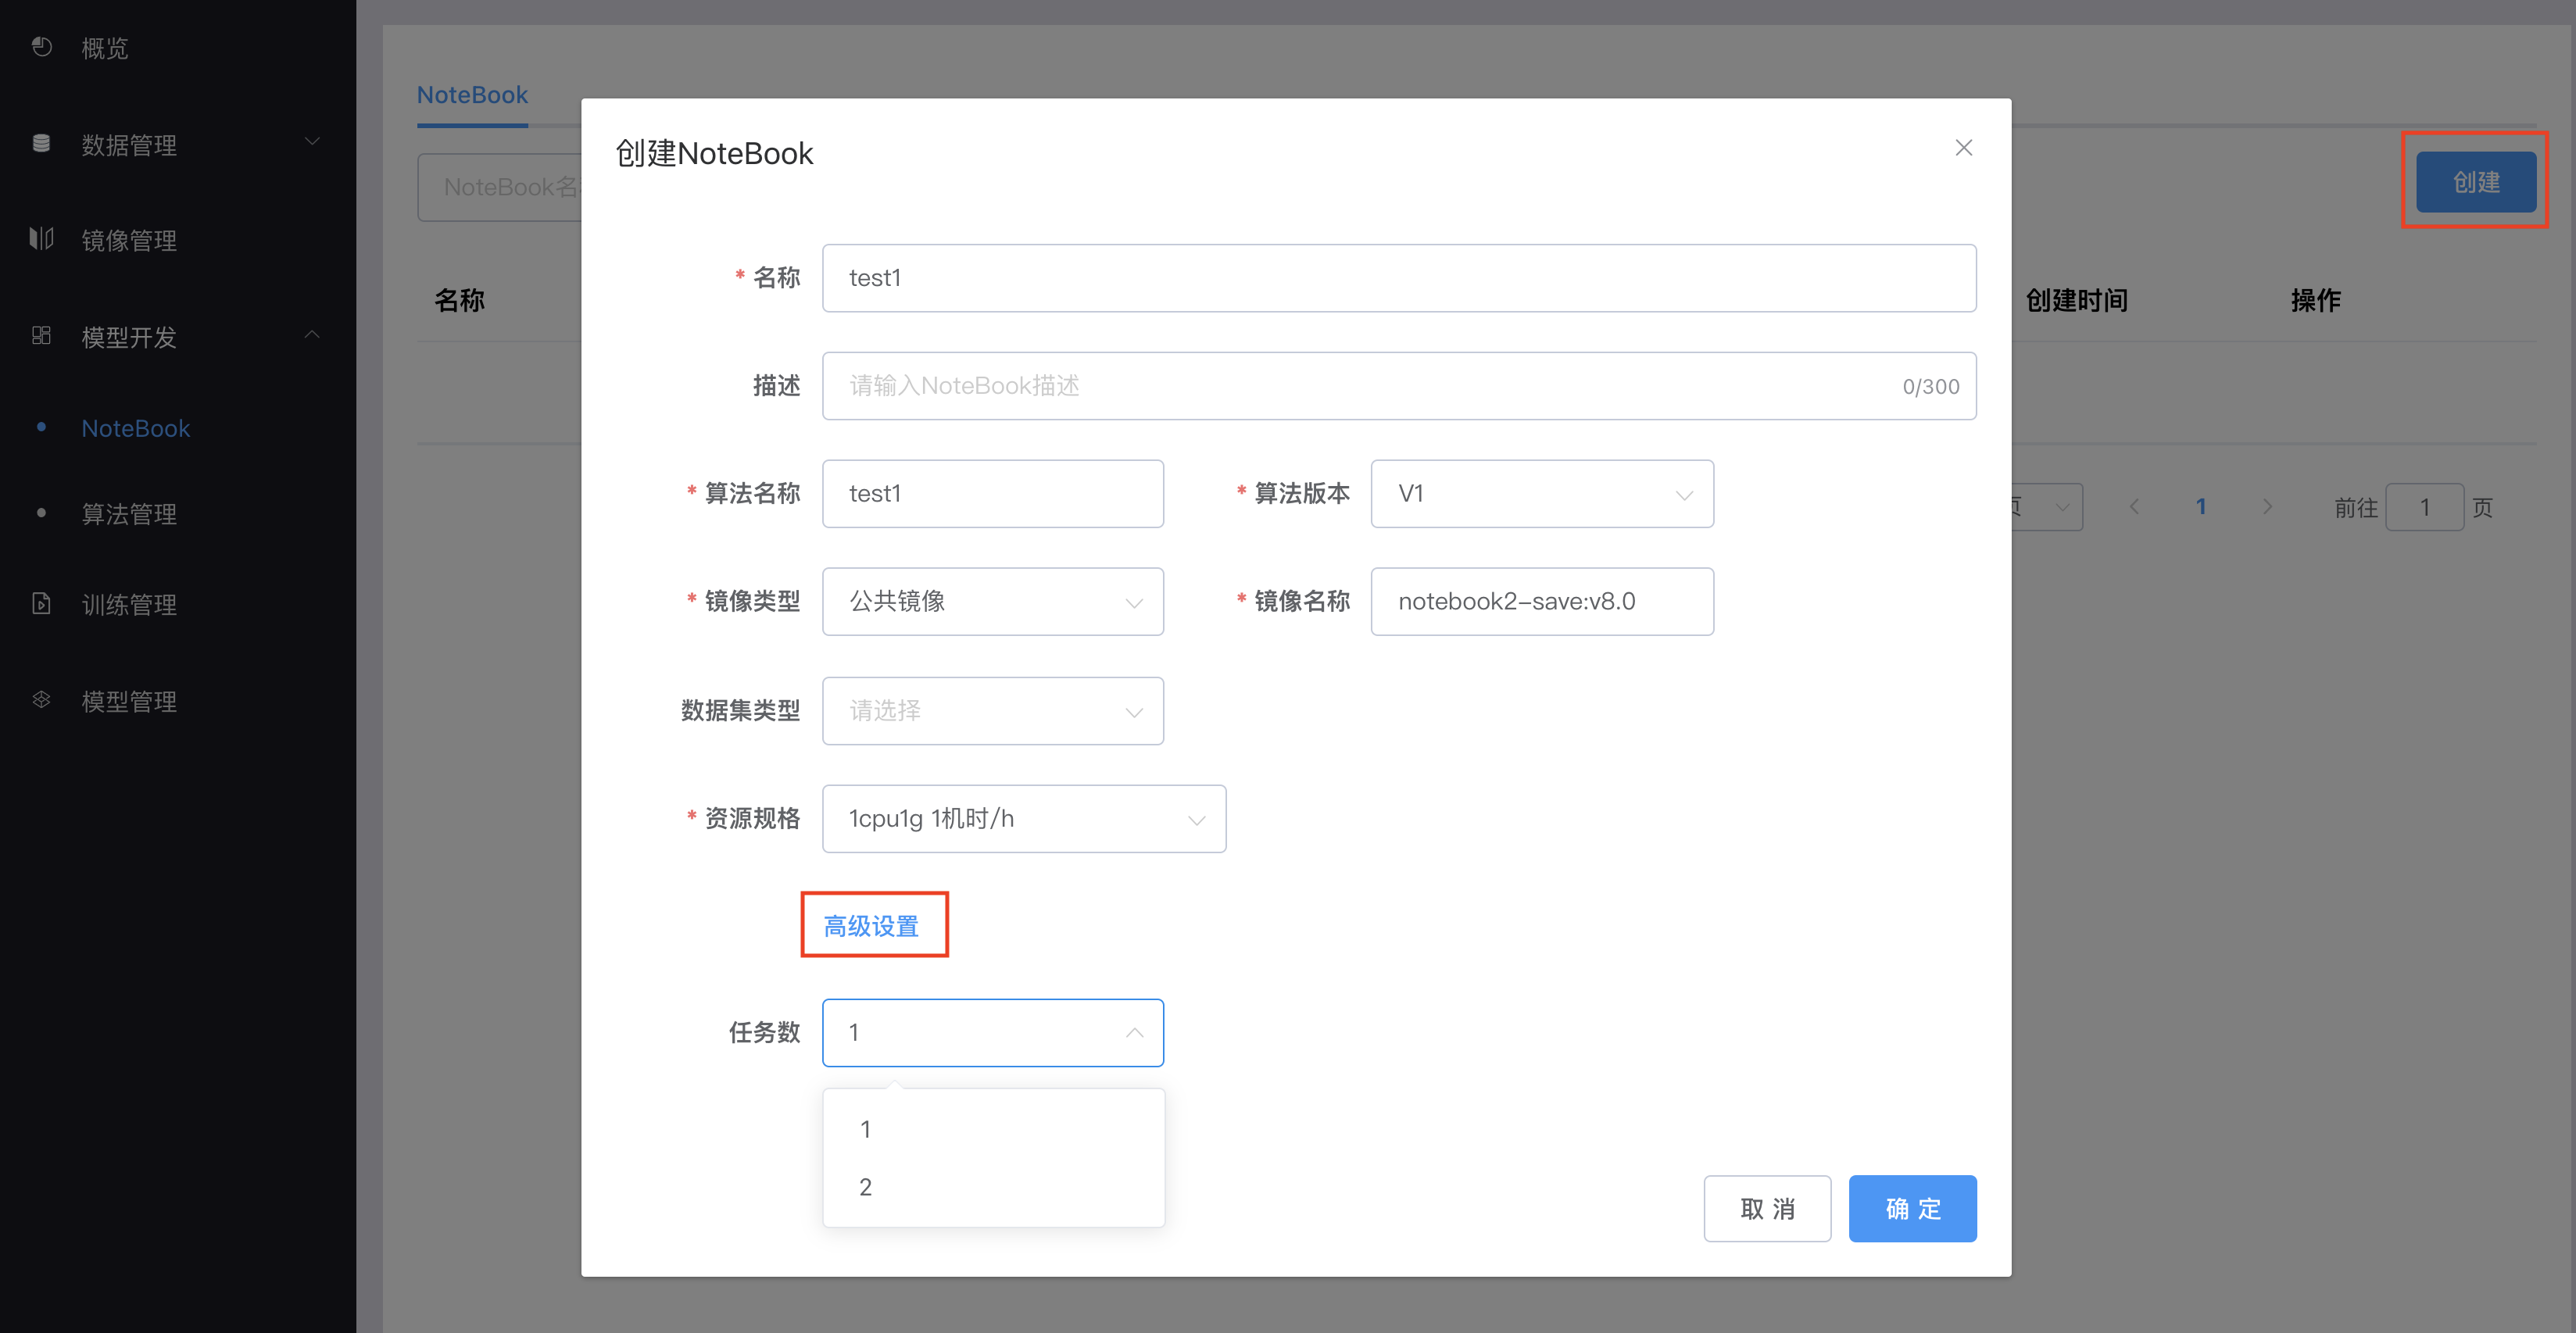Focus the 前往 page number input
The image size is (2576, 1333).
coord(2424,507)
